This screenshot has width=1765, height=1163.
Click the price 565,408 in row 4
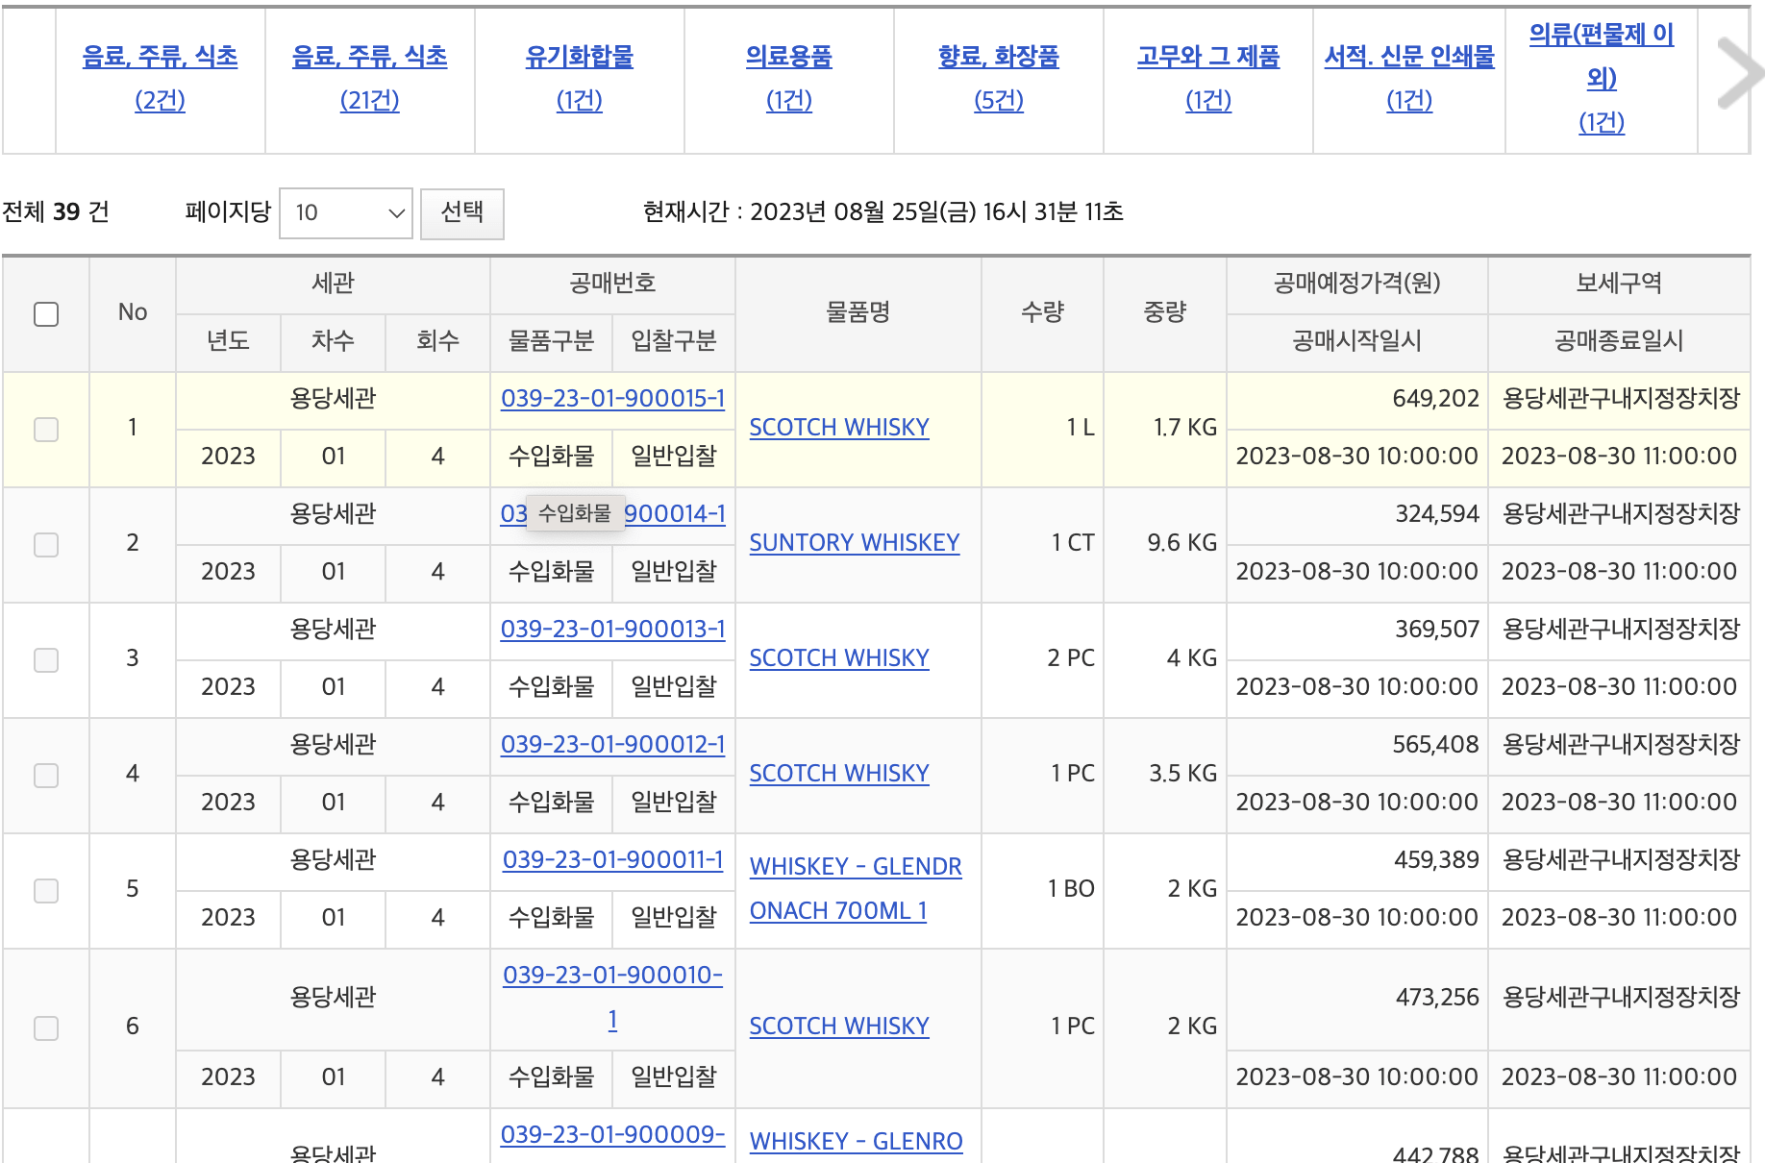pyautogui.click(x=1436, y=745)
